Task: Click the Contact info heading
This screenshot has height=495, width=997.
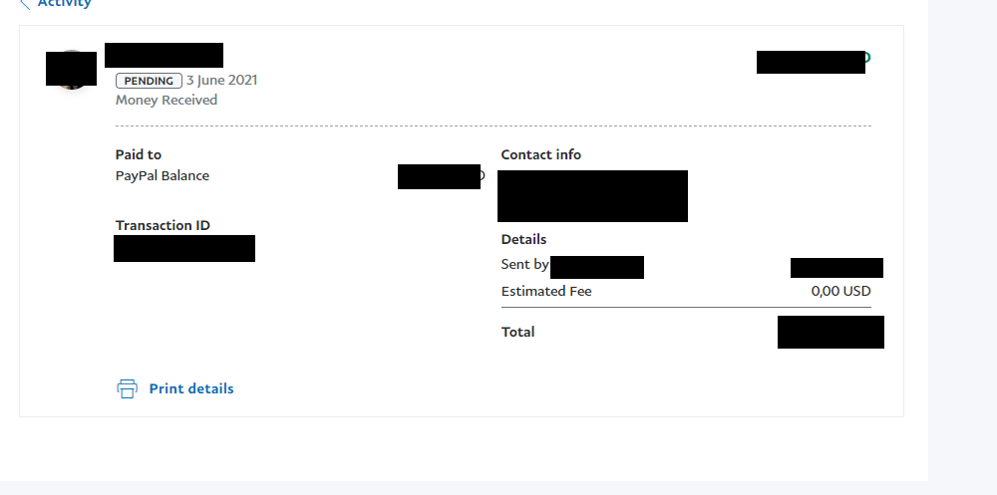Action: click(x=541, y=154)
